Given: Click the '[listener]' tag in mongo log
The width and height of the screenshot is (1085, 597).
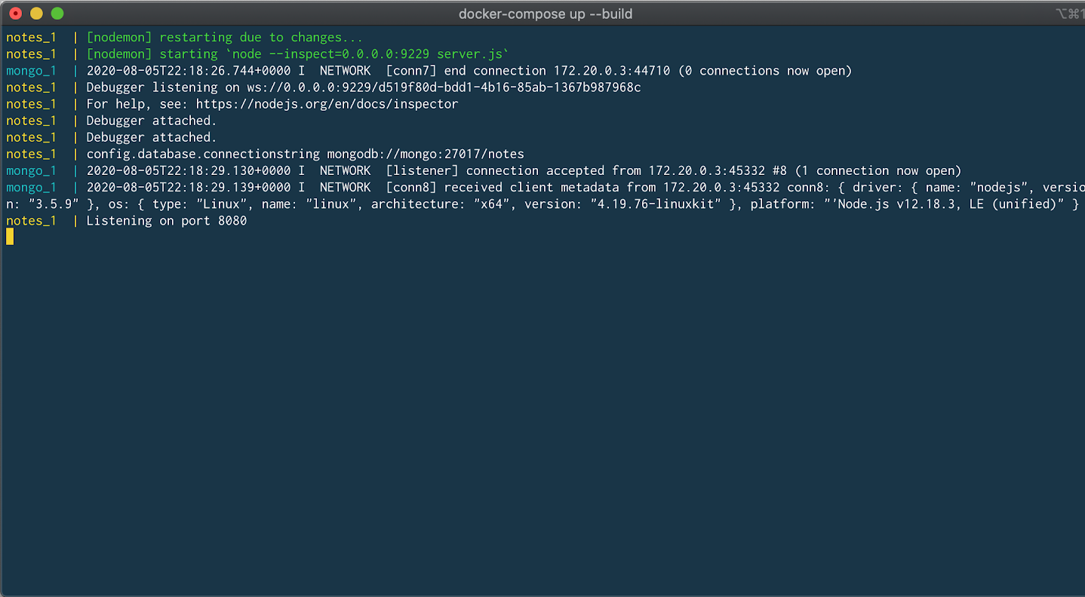Looking at the screenshot, I should tap(422, 170).
